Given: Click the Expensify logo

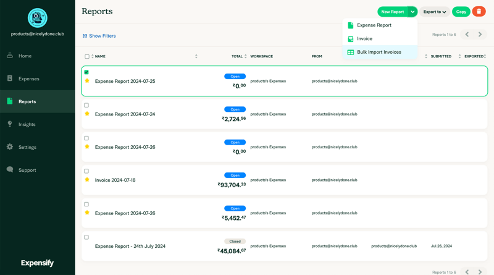Looking at the screenshot, I should click(37, 263).
